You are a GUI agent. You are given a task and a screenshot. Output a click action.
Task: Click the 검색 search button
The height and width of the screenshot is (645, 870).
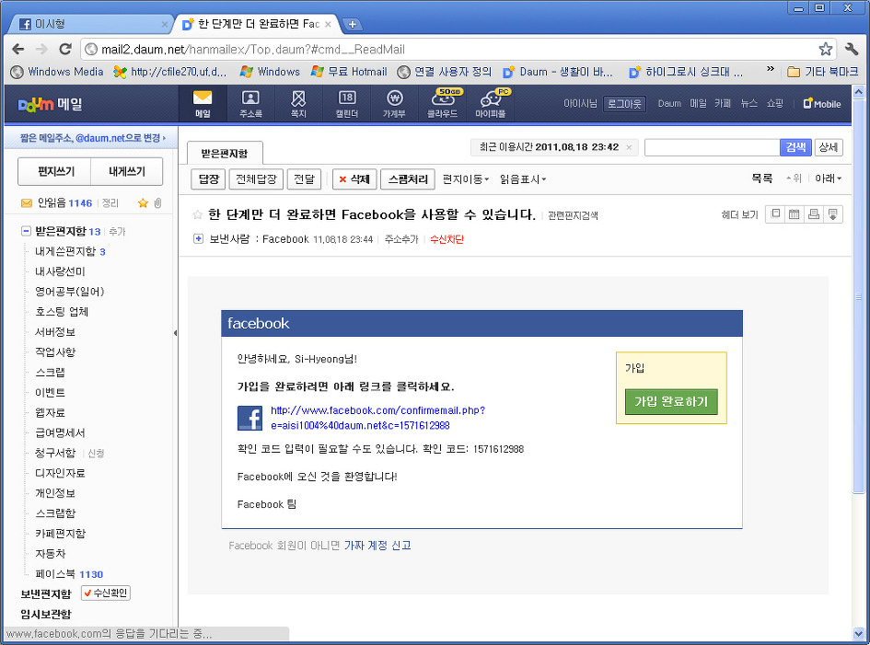[795, 147]
